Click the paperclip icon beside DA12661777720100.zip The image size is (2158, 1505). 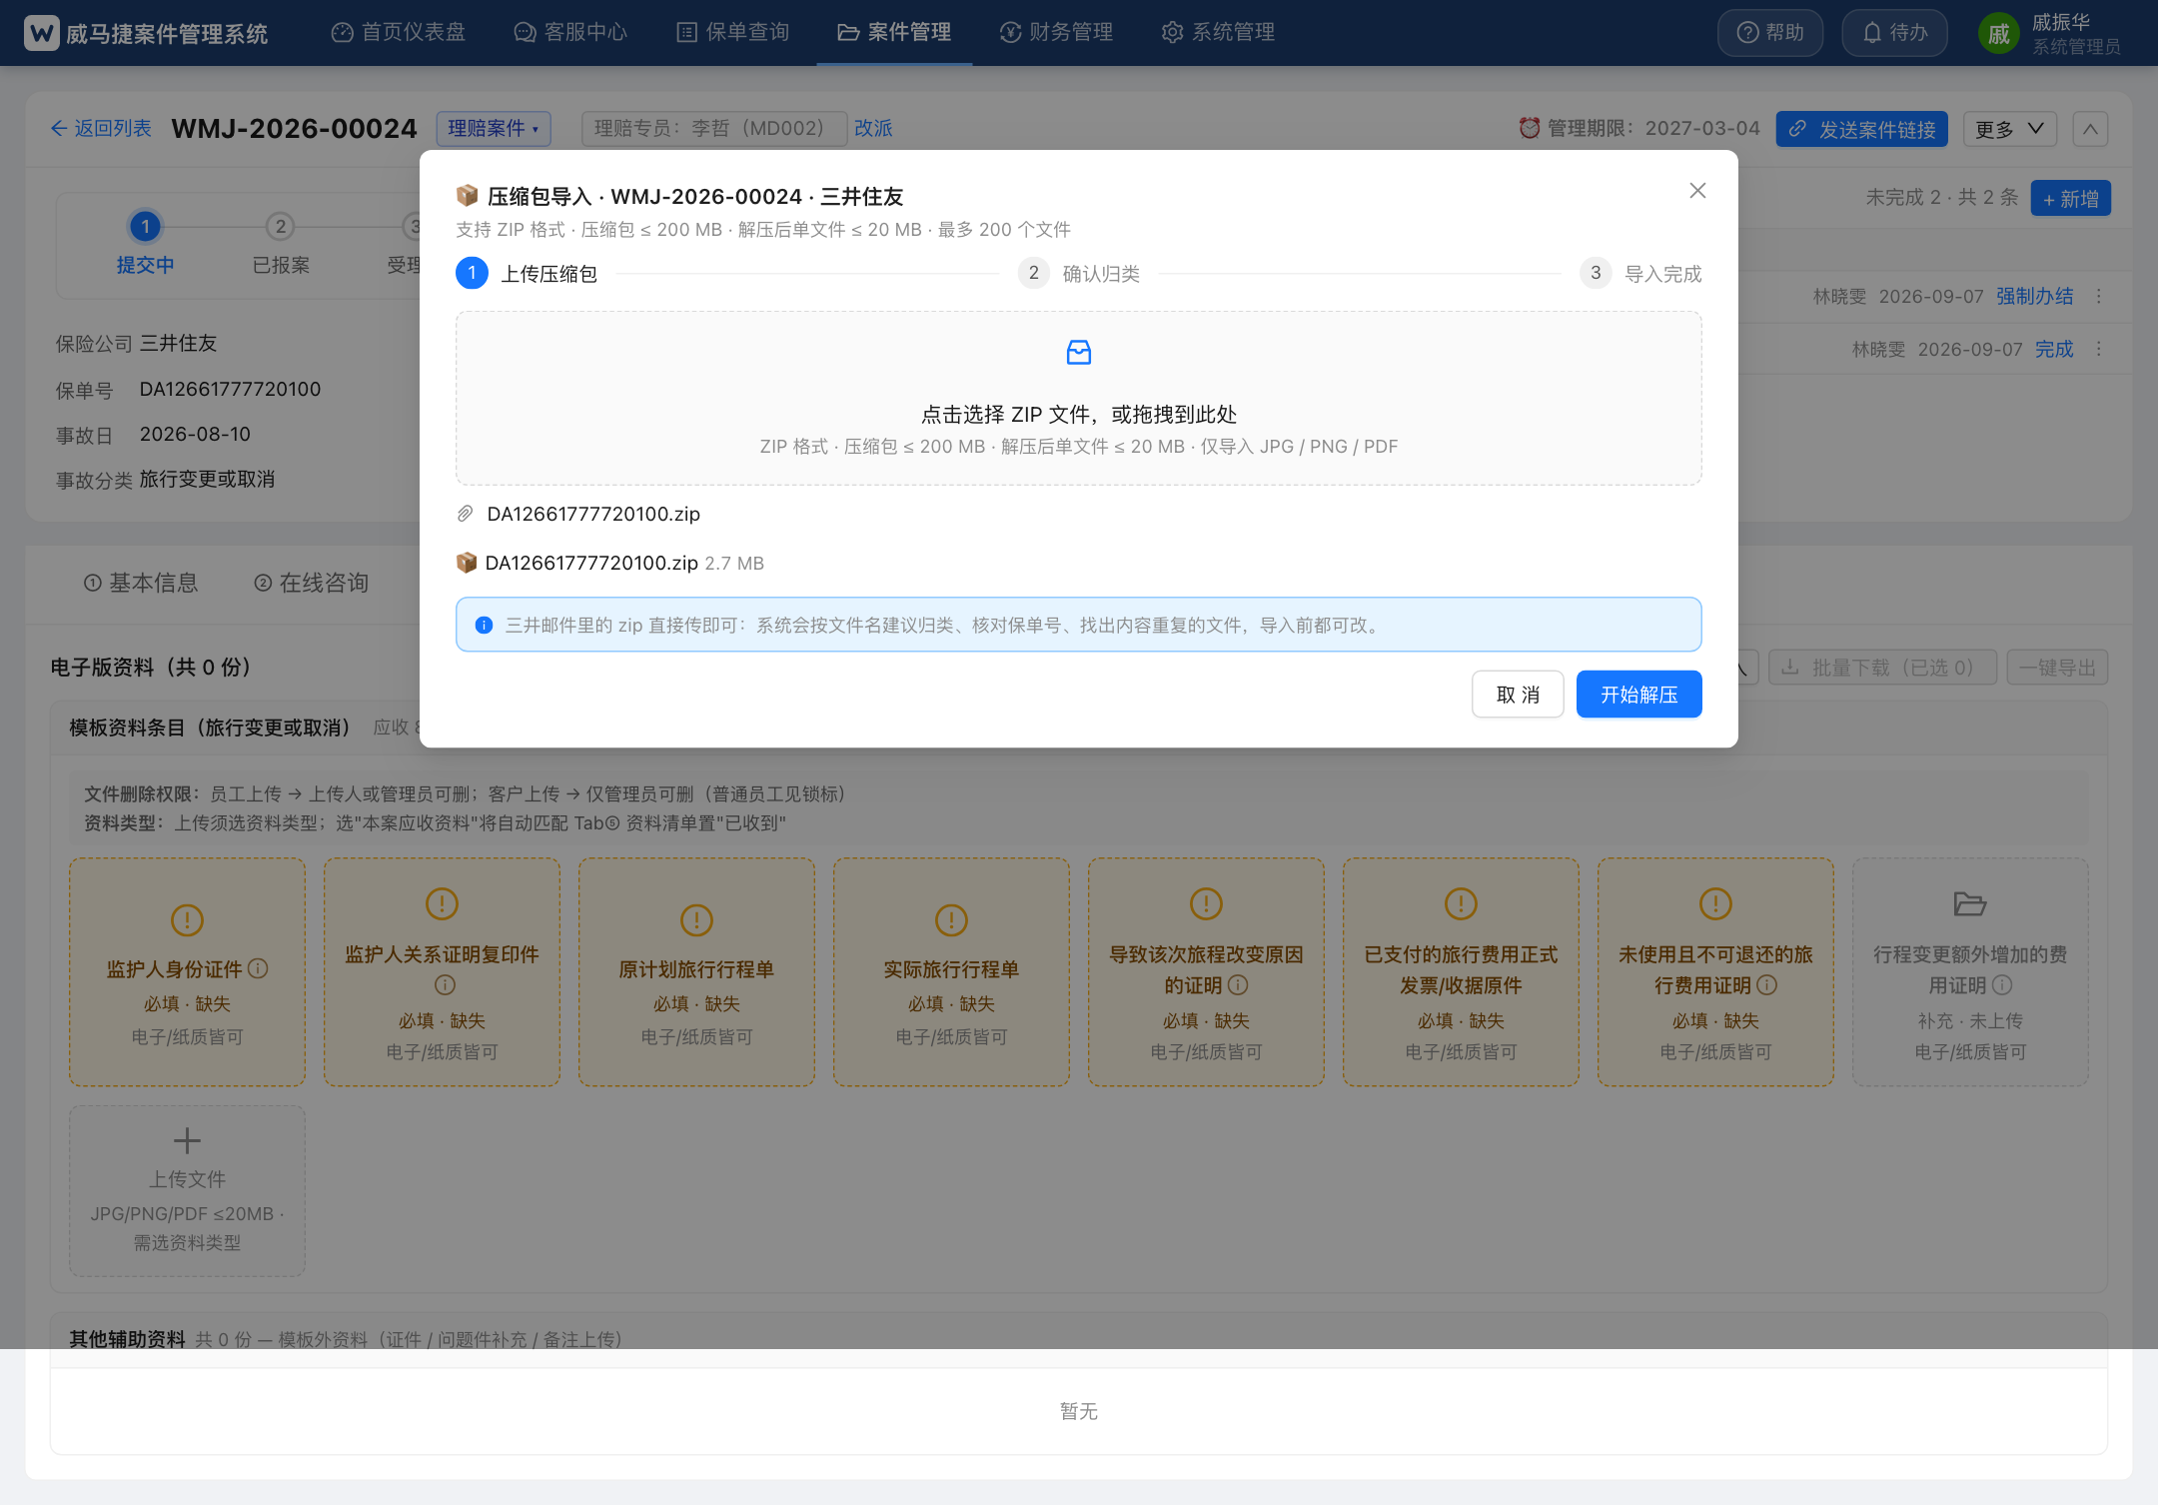pos(465,514)
